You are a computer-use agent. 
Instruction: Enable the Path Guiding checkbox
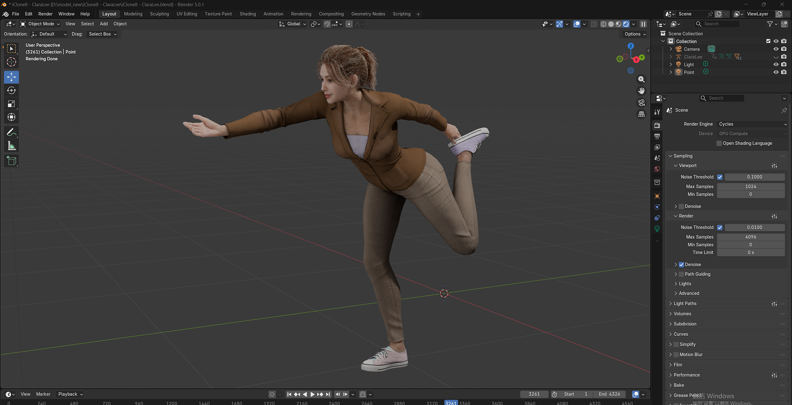(682, 275)
